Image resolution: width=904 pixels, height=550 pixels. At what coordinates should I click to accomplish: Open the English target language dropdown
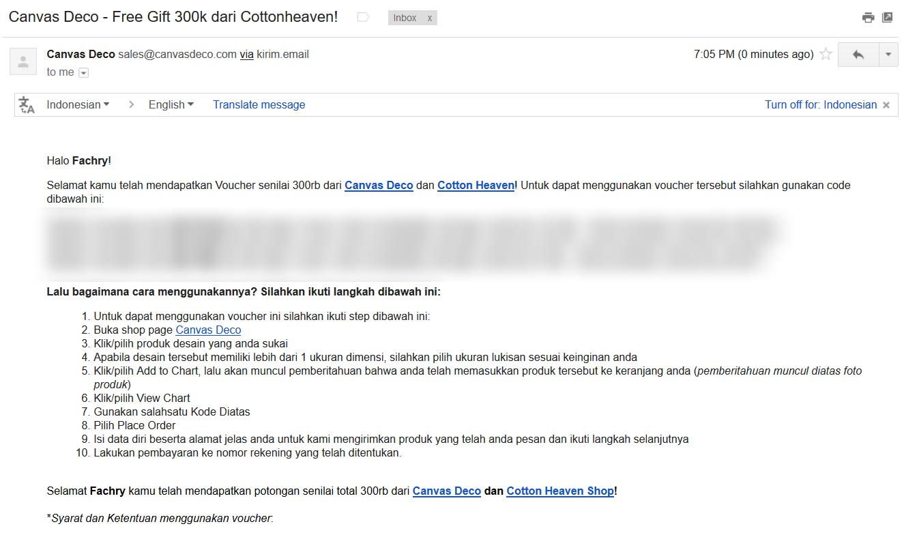pyautogui.click(x=171, y=104)
